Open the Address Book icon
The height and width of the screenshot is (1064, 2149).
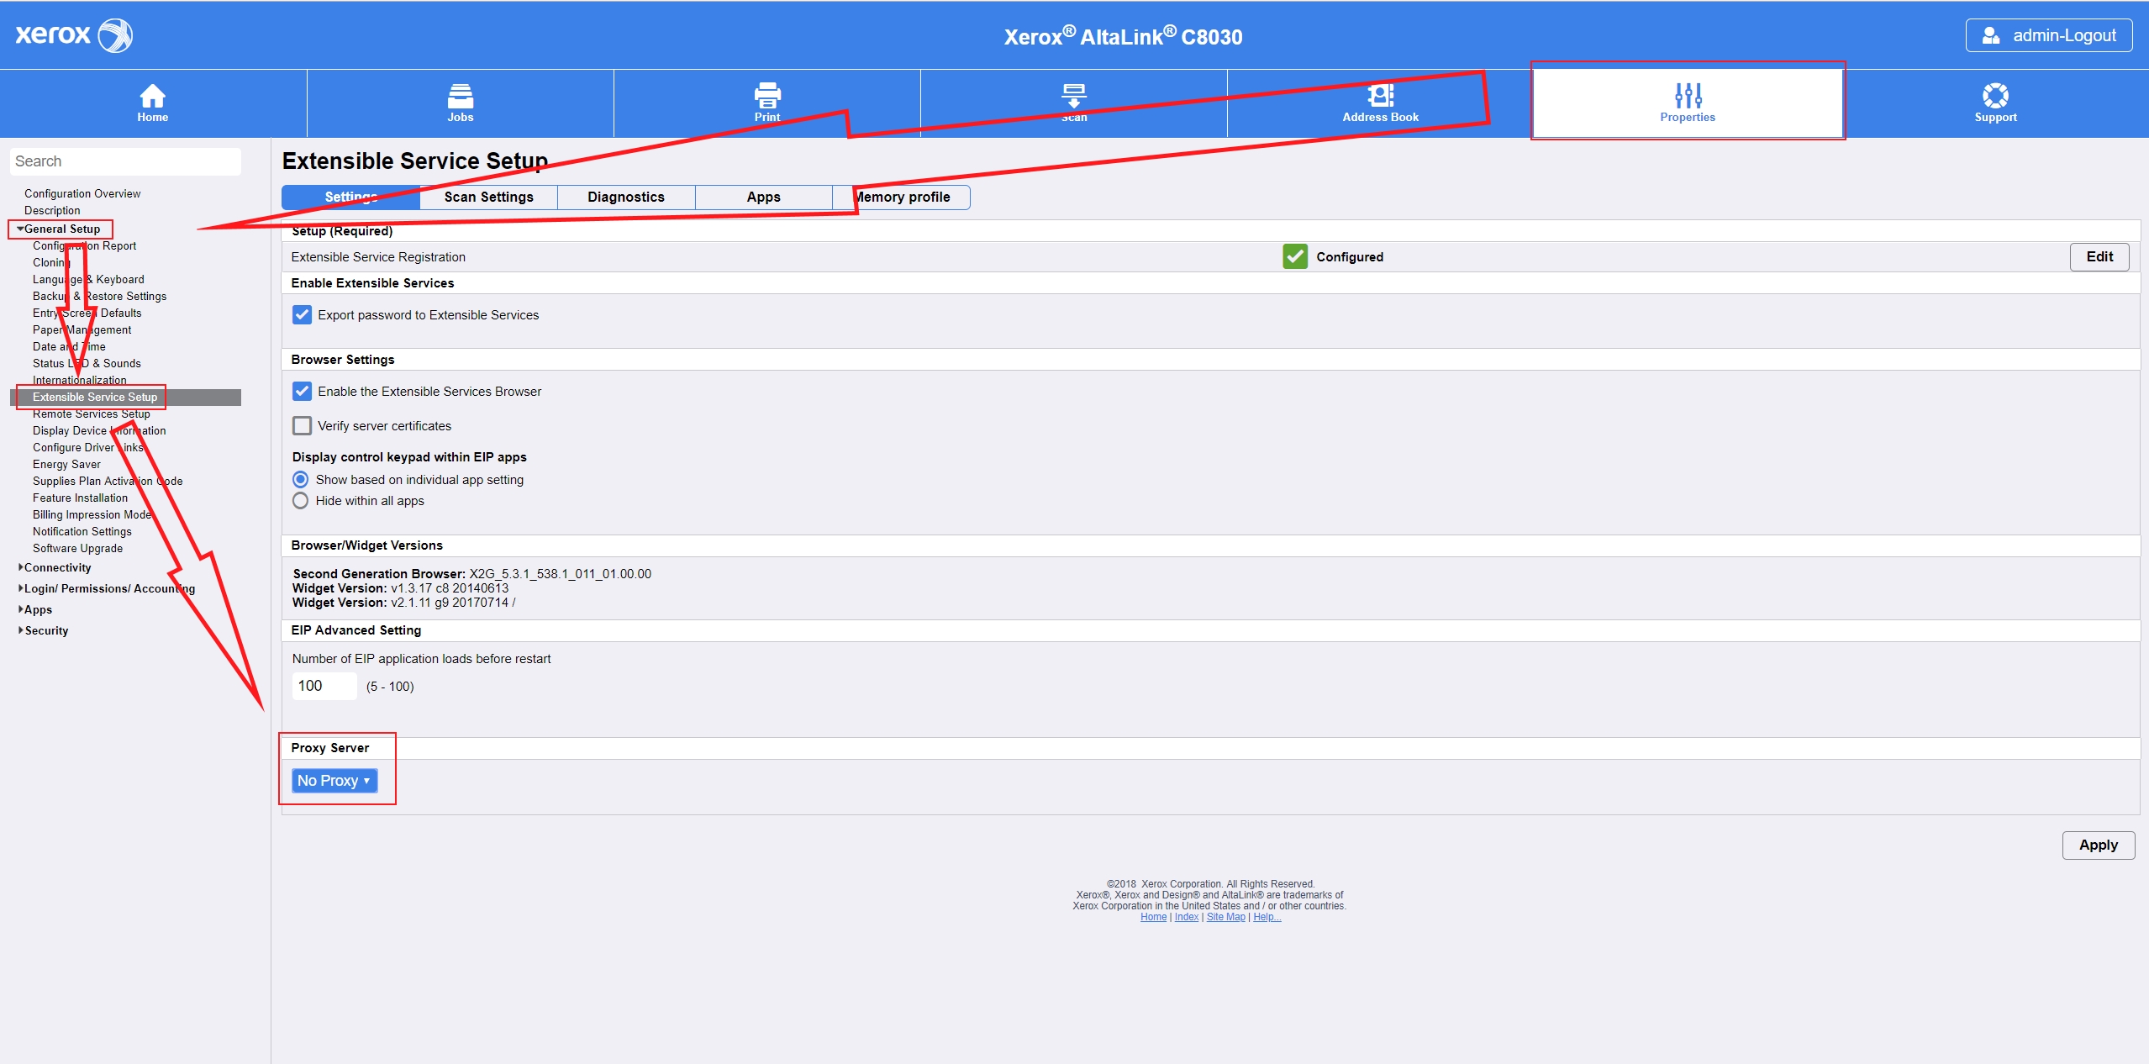(1381, 95)
